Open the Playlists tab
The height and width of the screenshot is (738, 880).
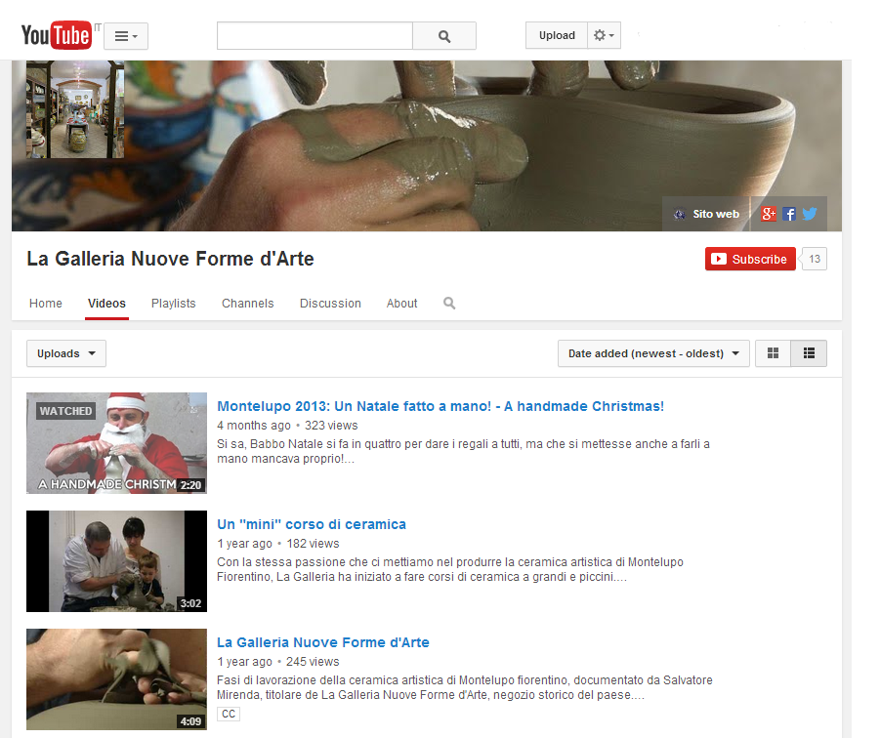[174, 304]
